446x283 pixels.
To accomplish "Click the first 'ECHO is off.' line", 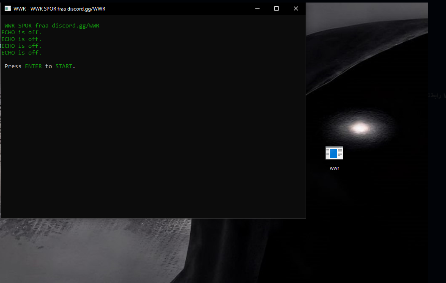I will (22, 33).
